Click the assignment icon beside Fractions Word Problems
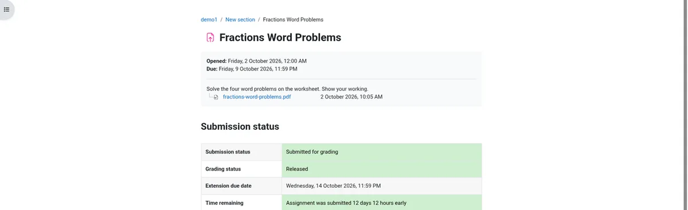 (210, 38)
